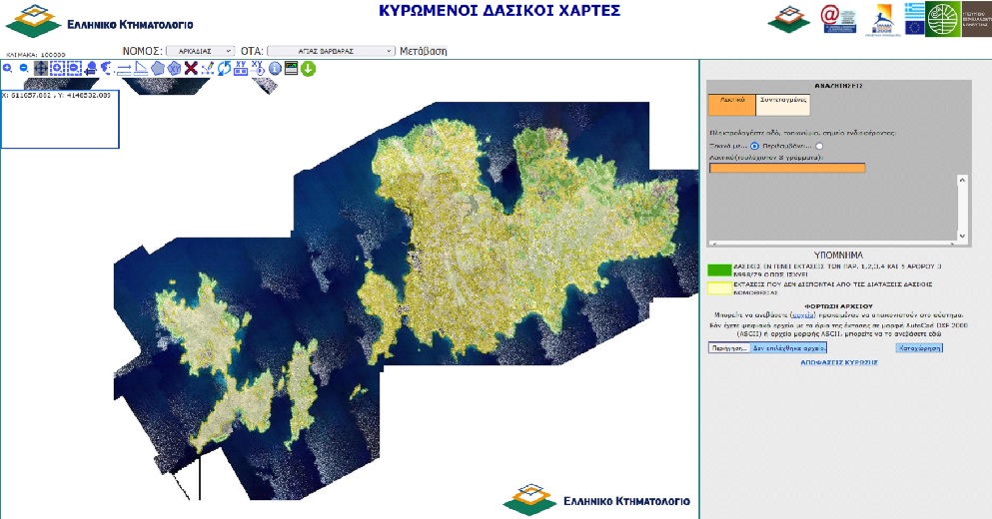
Task: Click the Μετάβαση button
Action: tap(423, 50)
